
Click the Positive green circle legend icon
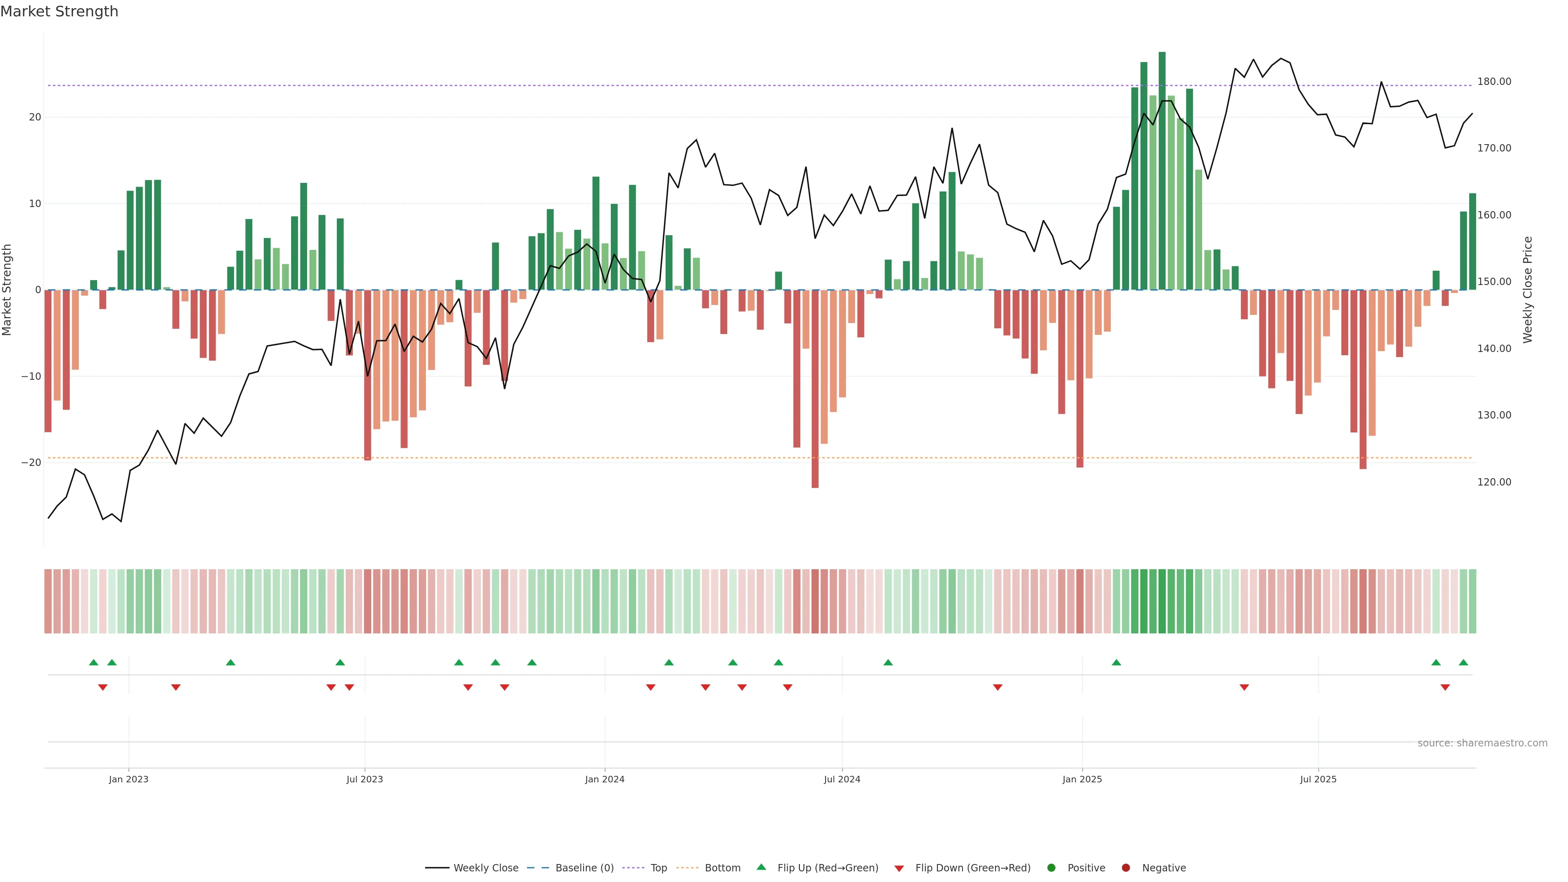pos(1051,867)
